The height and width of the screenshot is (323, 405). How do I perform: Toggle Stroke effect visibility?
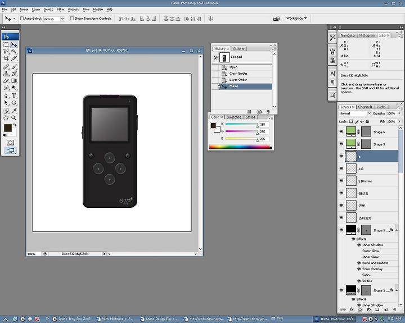359,281
